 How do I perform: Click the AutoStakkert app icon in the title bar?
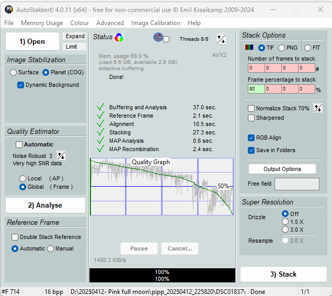[9, 9]
